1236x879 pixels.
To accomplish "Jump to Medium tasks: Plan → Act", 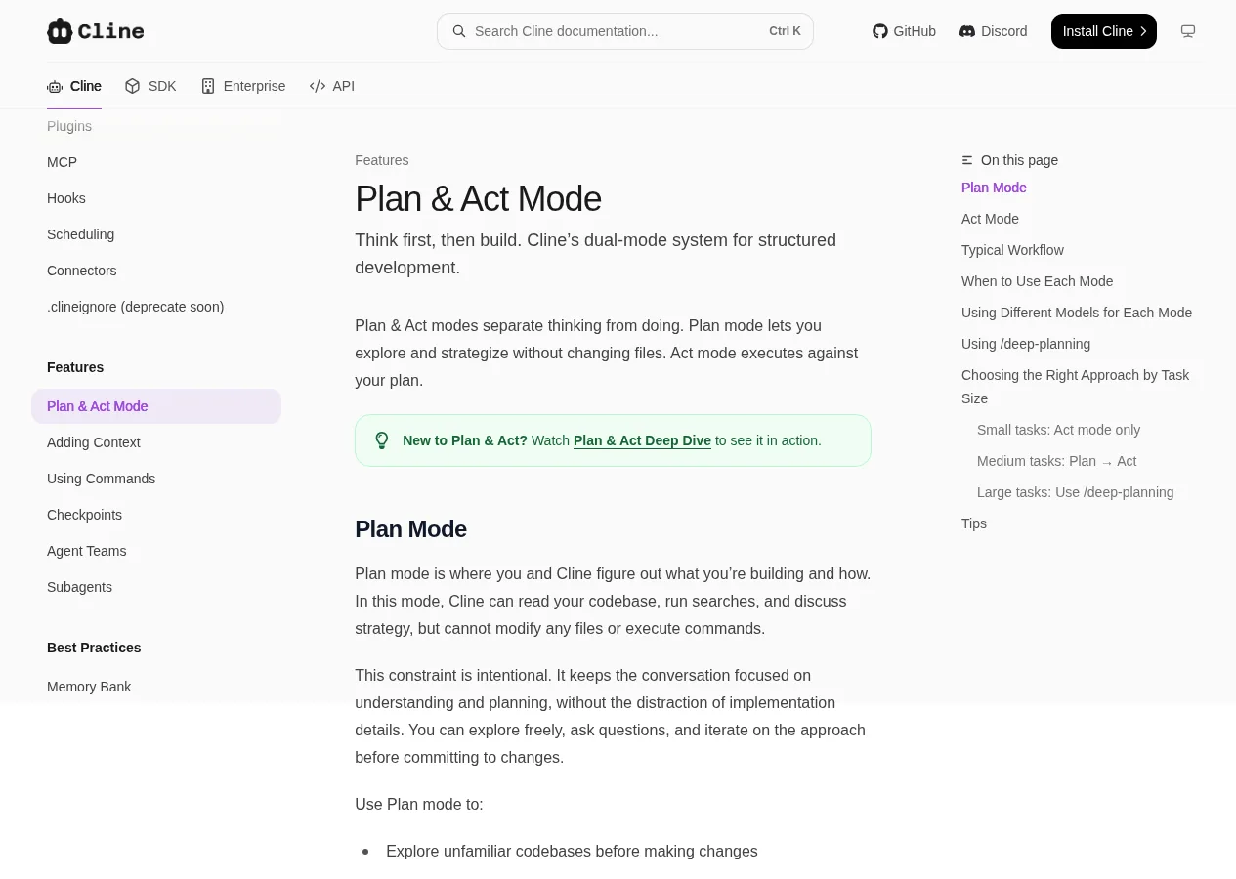I will coord(1057,461).
